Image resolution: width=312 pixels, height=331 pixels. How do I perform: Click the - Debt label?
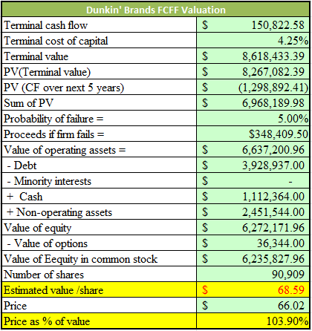click(x=22, y=165)
